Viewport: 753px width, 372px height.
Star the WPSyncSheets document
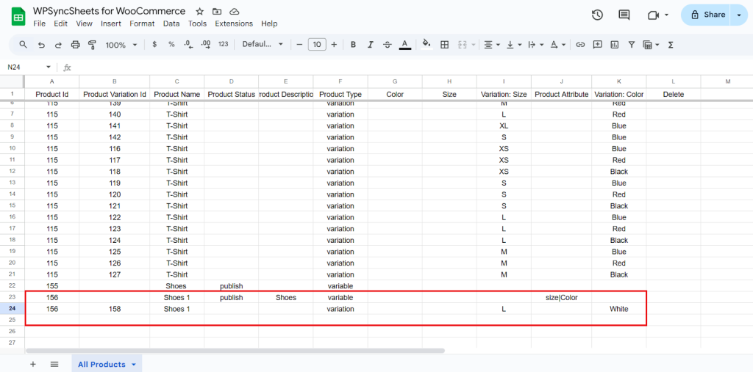tap(200, 12)
